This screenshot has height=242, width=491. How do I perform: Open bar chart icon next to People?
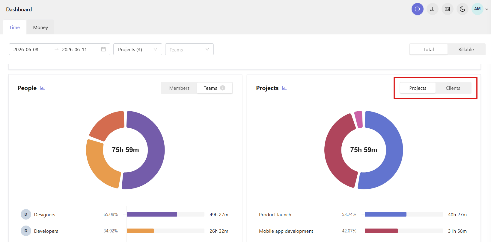[x=43, y=88]
